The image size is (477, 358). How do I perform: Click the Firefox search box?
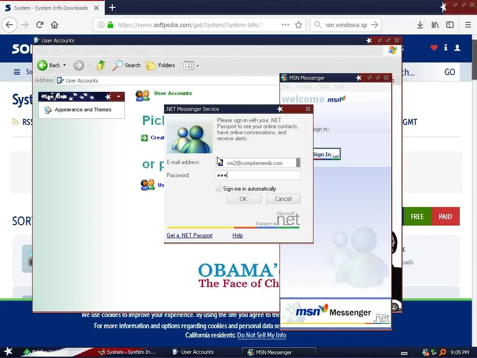click(x=346, y=25)
